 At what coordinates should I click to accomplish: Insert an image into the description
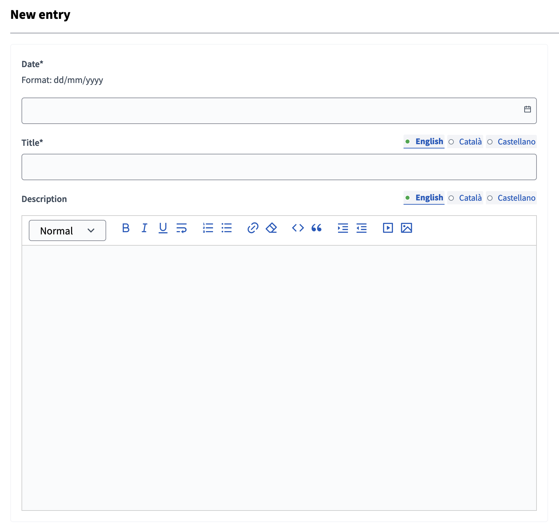[x=407, y=228]
